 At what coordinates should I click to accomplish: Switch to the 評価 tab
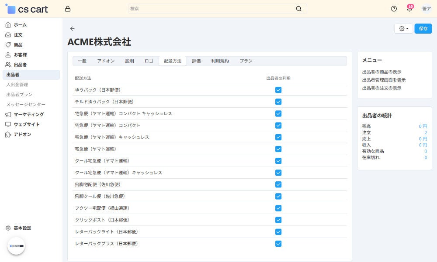[x=197, y=61]
